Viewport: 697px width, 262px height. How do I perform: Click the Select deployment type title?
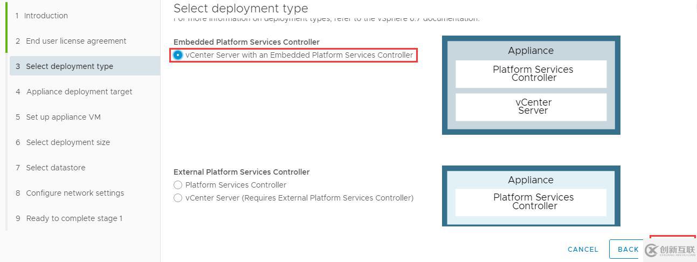click(x=241, y=8)
